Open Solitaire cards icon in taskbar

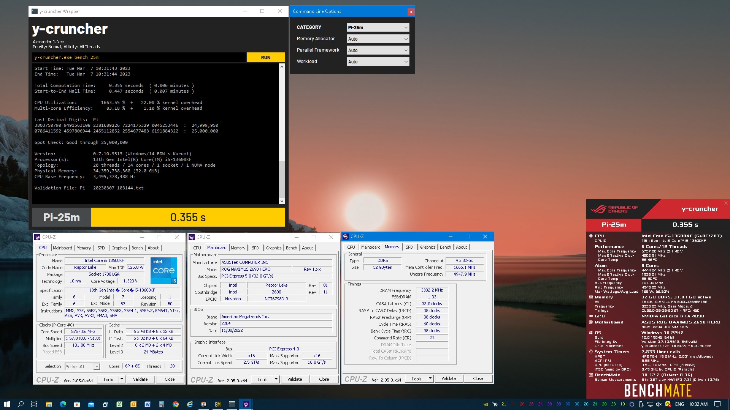pos(105,404)
